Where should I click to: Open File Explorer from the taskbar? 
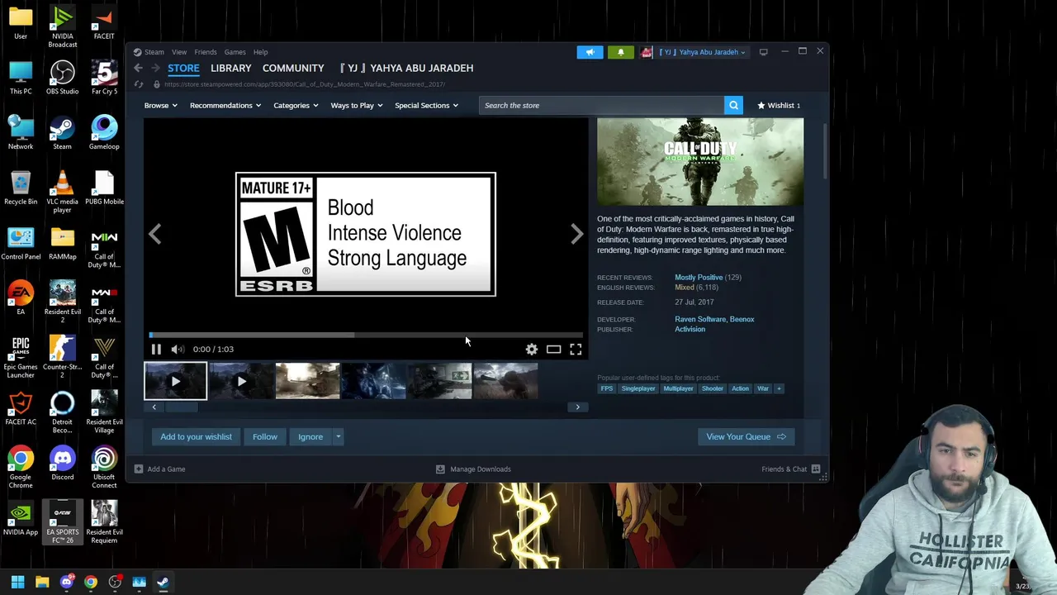42,583
